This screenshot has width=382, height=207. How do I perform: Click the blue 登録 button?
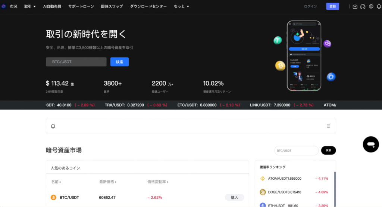tap(332, 6)
